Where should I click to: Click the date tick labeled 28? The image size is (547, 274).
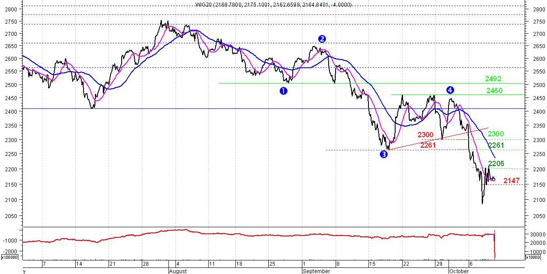pos(145,264)
